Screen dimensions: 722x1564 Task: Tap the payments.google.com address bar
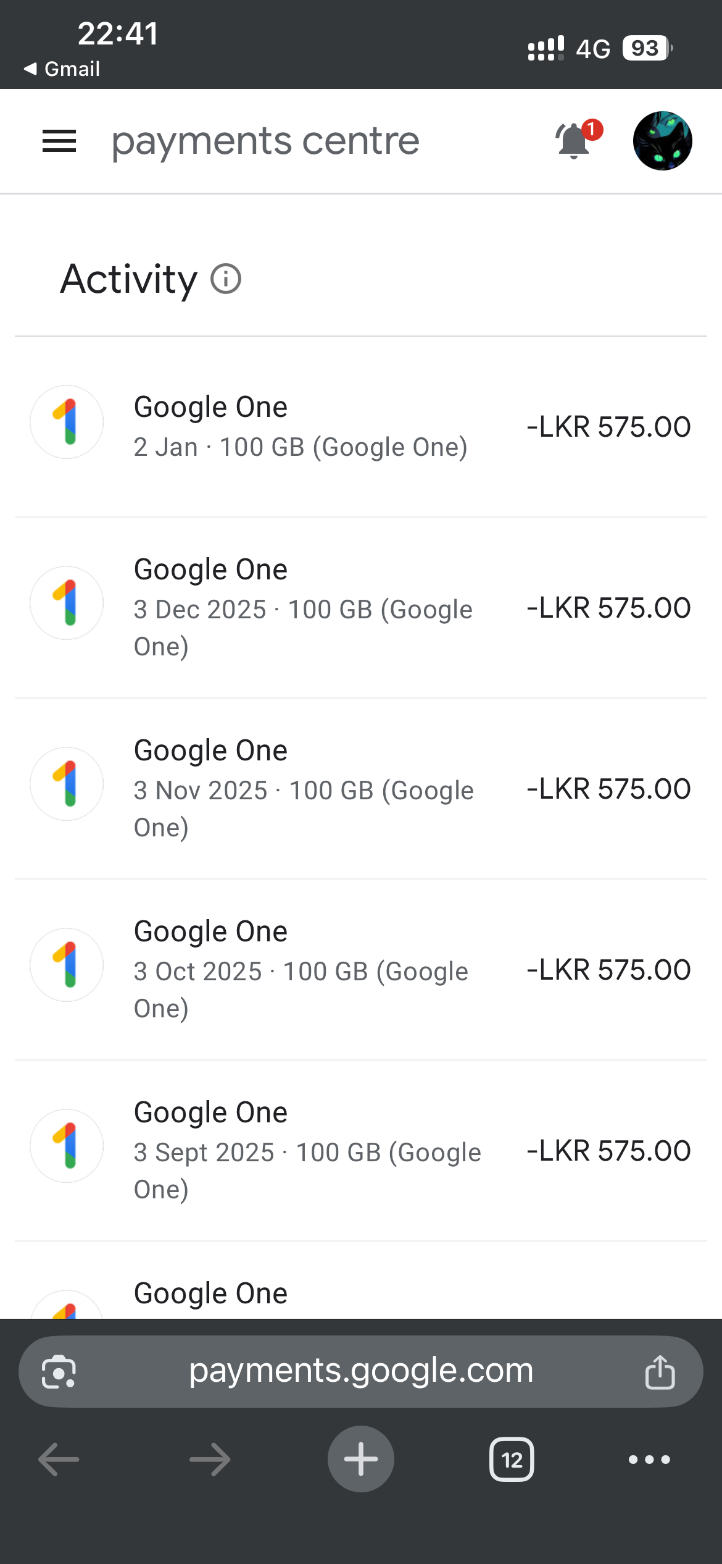pos(361,1371)
